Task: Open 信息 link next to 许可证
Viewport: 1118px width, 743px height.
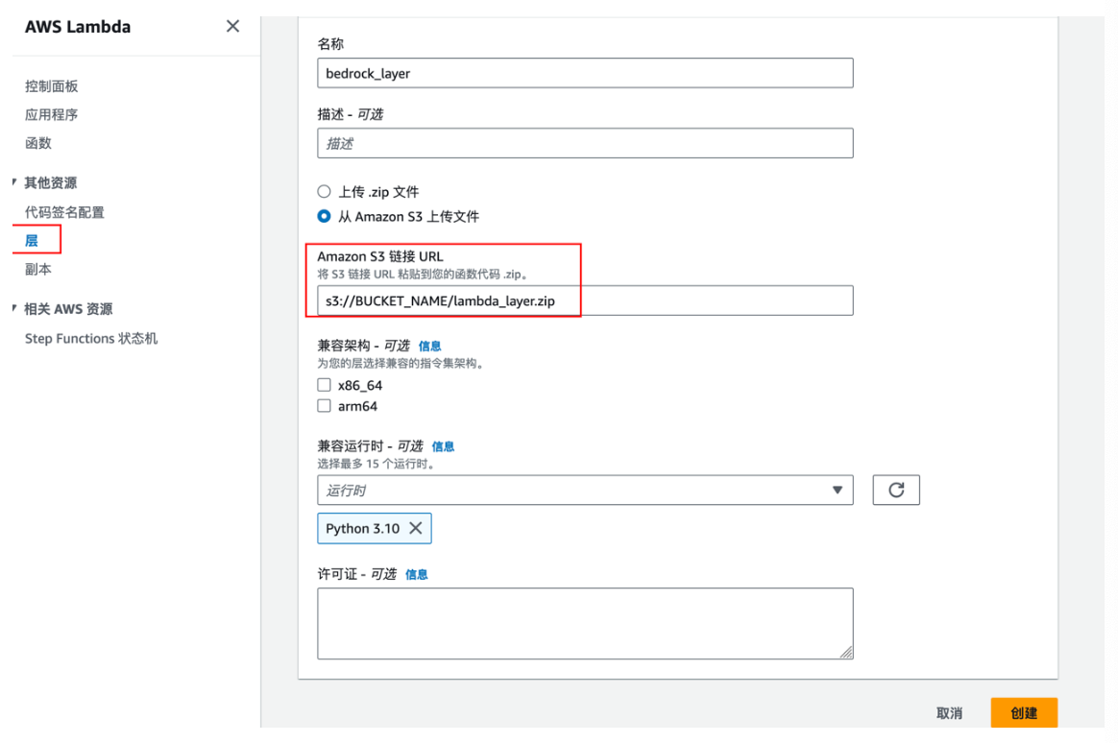Action: point(417,574)
